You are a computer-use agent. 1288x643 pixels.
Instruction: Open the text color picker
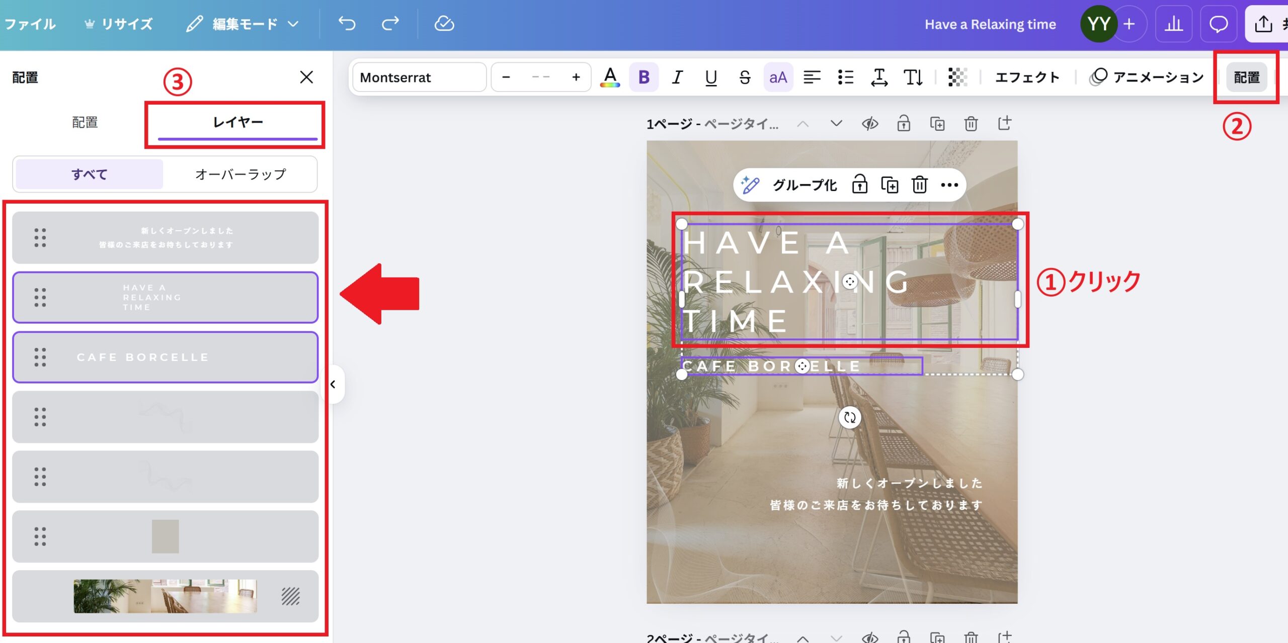pyautogui.click(x=610, y=77)
